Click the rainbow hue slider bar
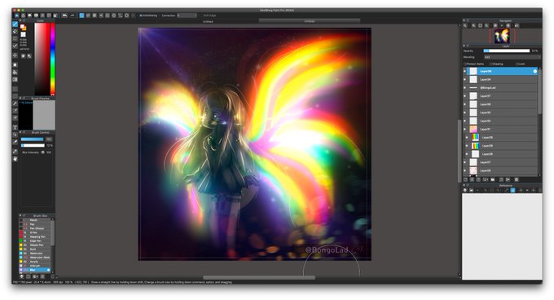The width and height of the screenshot is (554, 300). pyautogui.click(x=53, y=59)
